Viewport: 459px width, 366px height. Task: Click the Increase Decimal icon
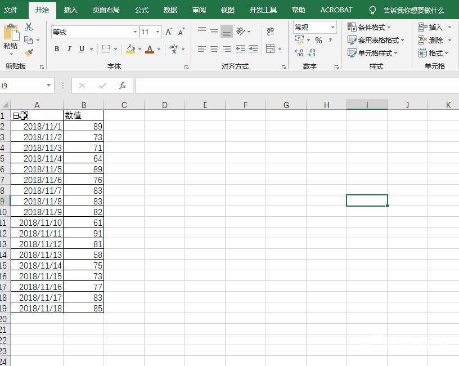298,52
